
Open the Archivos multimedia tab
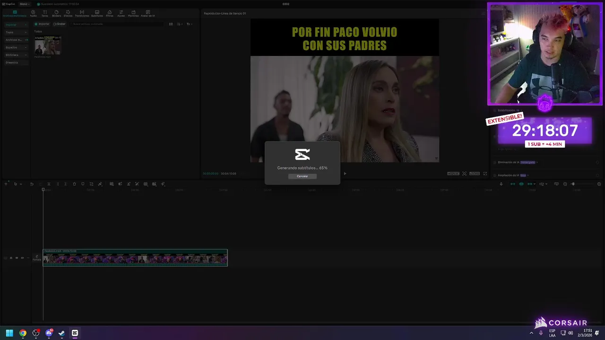pyautogui.click(x=15, y=13)
